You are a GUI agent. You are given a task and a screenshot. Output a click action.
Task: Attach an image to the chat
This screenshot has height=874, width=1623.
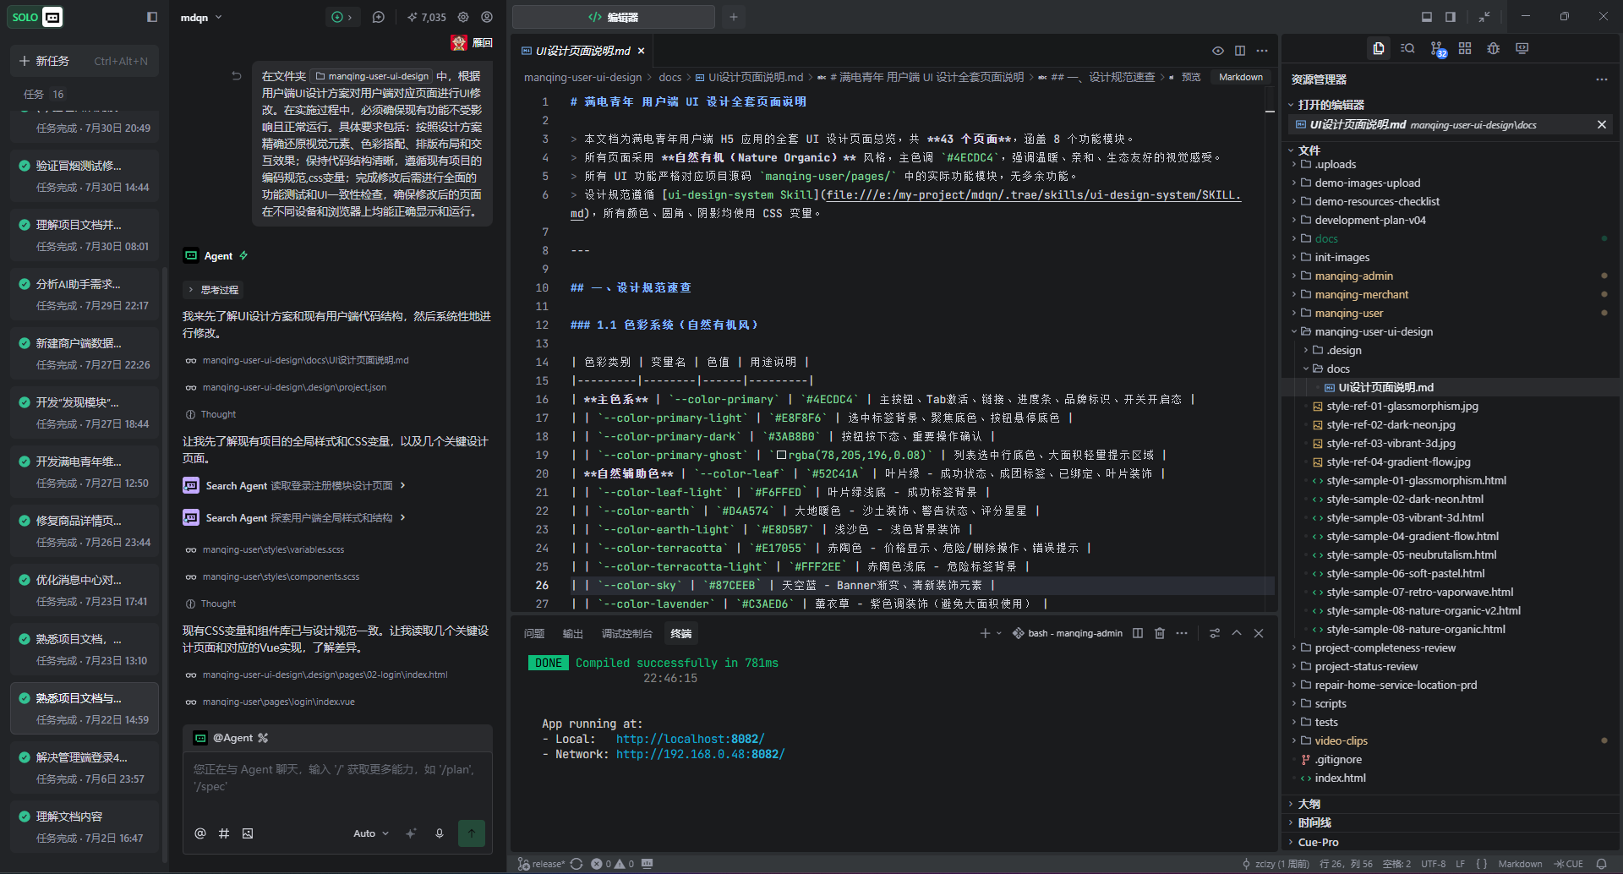pos(248,833)
